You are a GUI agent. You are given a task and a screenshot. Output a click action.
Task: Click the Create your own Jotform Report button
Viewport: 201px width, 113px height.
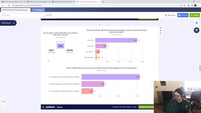[146, 107]
